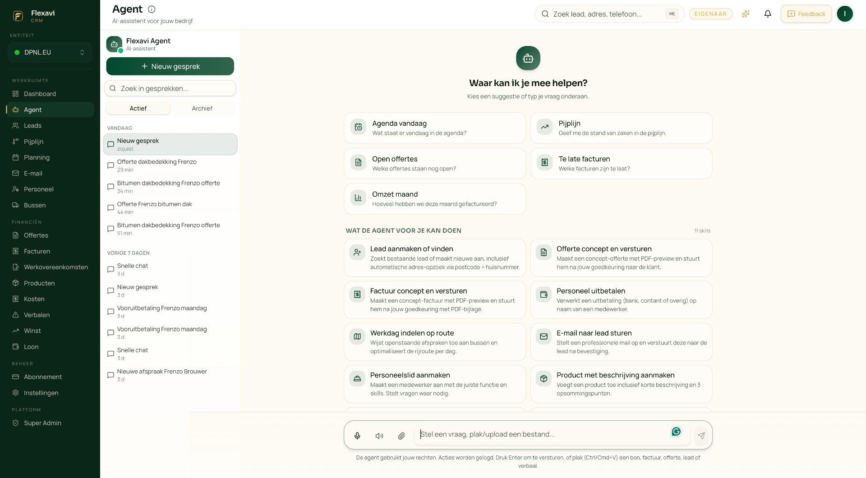
Task: Open conversation Offerte dakbedekking Frenzo
Action: pyautogui.click(x=170, y=165)
